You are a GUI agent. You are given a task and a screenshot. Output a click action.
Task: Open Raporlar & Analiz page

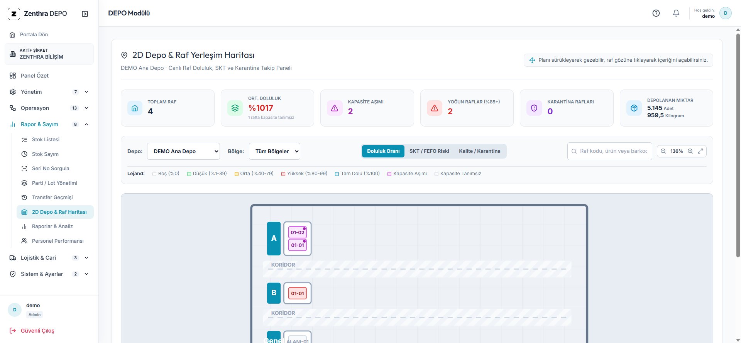[x=55, y=226]
